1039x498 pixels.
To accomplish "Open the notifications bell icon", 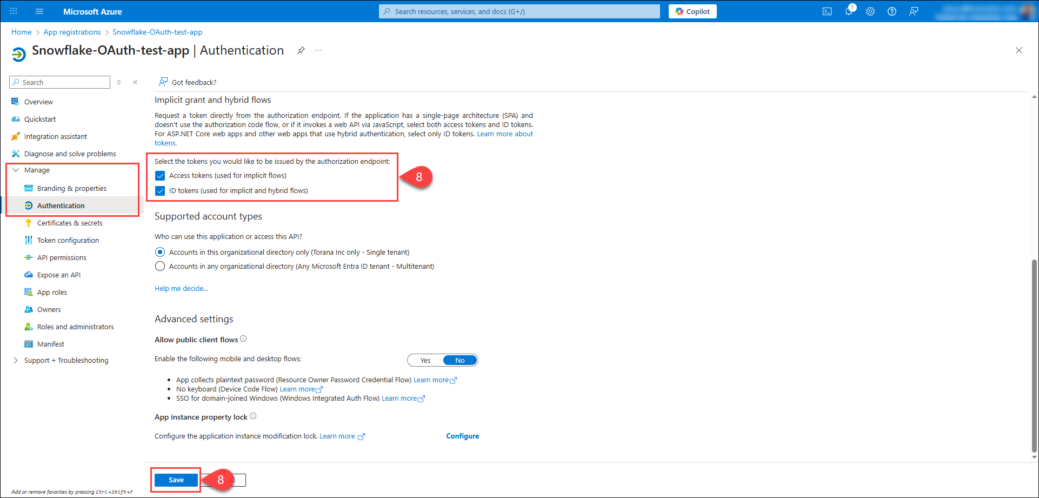I will point(849,11).
